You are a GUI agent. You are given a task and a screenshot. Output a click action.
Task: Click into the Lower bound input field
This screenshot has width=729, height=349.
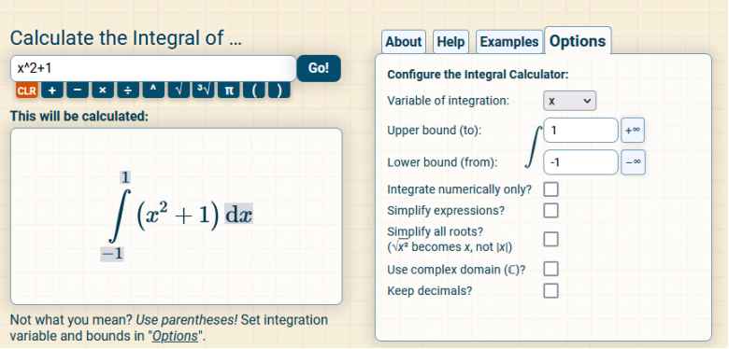coord(580,162)
